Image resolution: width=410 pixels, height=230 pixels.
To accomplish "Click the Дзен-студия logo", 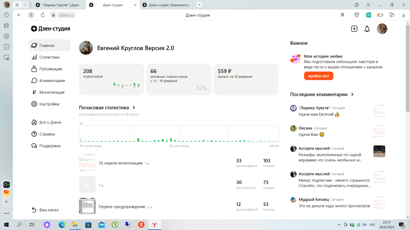I will 50,29.
